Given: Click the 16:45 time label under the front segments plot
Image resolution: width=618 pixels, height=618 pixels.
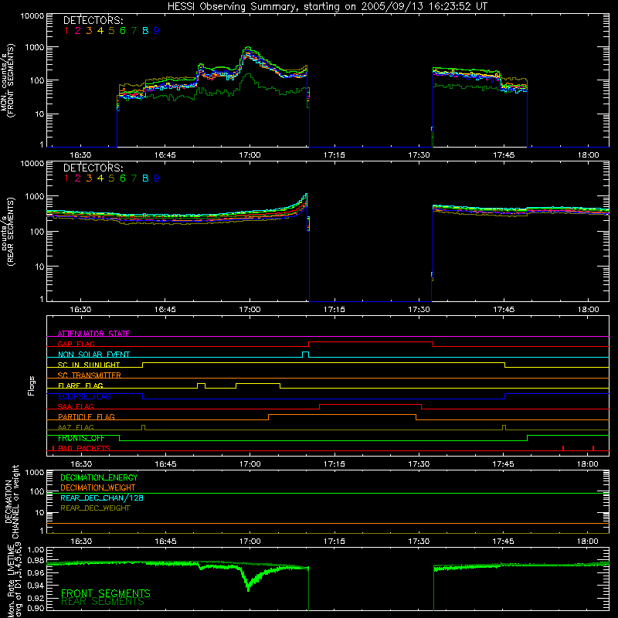Looking at the screenshot, I should [165, 155].
